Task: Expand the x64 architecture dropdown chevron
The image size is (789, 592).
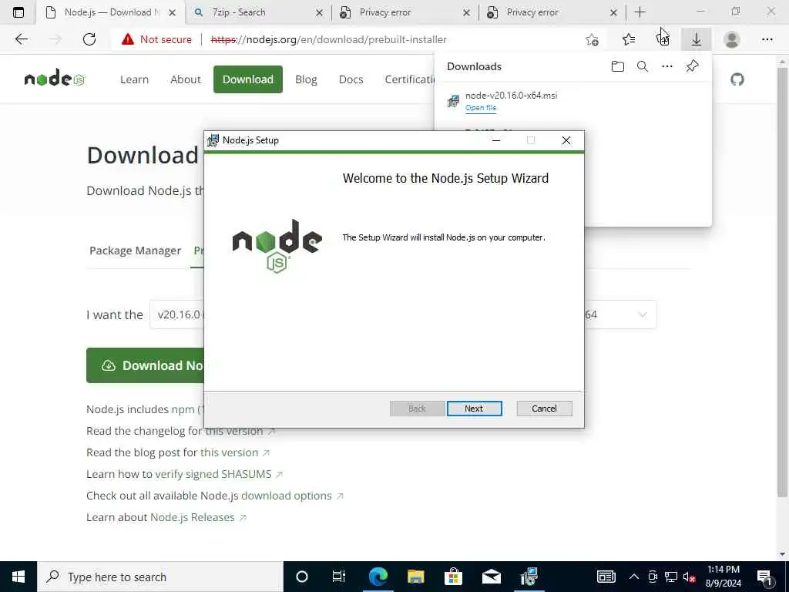Action: click(643, 314)
